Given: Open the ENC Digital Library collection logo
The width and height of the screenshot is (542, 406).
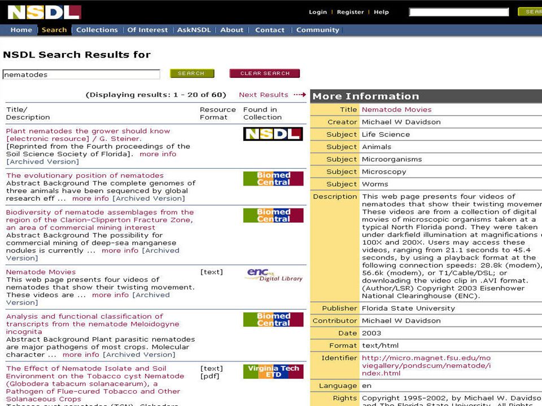Looking at the screenshot, I should [274, 275].
